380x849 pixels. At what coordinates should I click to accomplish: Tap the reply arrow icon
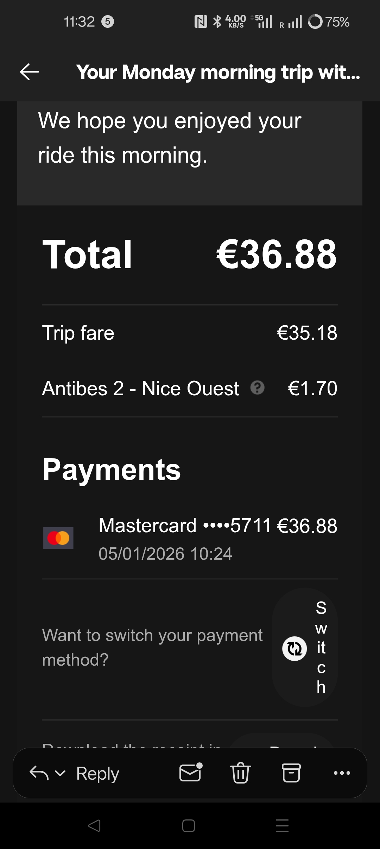[x=39, y=773]
